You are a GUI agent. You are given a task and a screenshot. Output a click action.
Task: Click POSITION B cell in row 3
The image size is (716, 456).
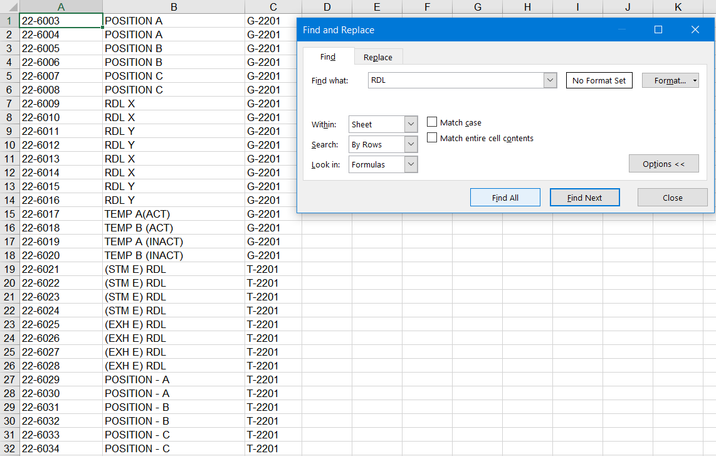pyautogui.click(x=174, y=48)
